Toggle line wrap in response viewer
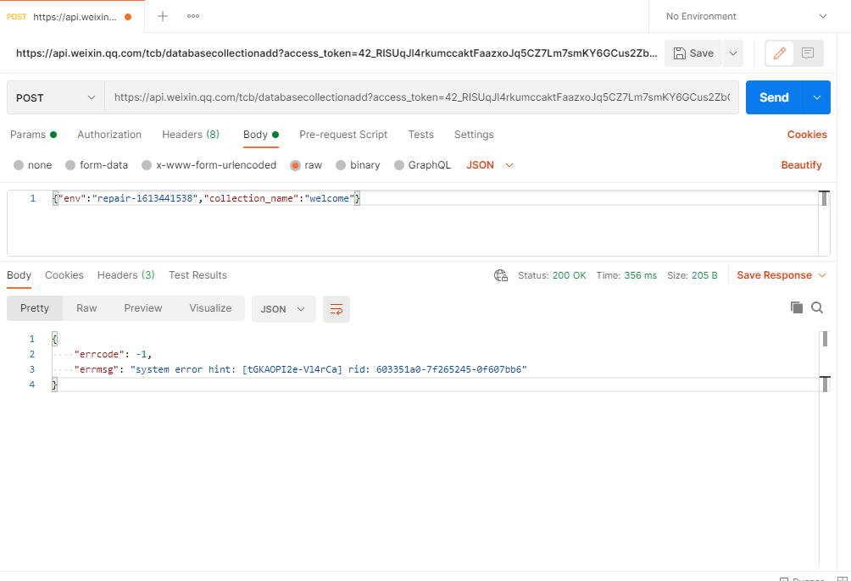The image size is (851, 581). tap(337, 309)
